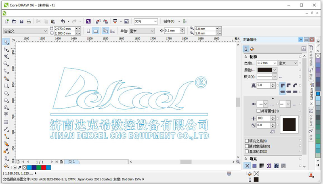323x184 pixels.
Task: Click the Export icon
Action: pos(105,21)
